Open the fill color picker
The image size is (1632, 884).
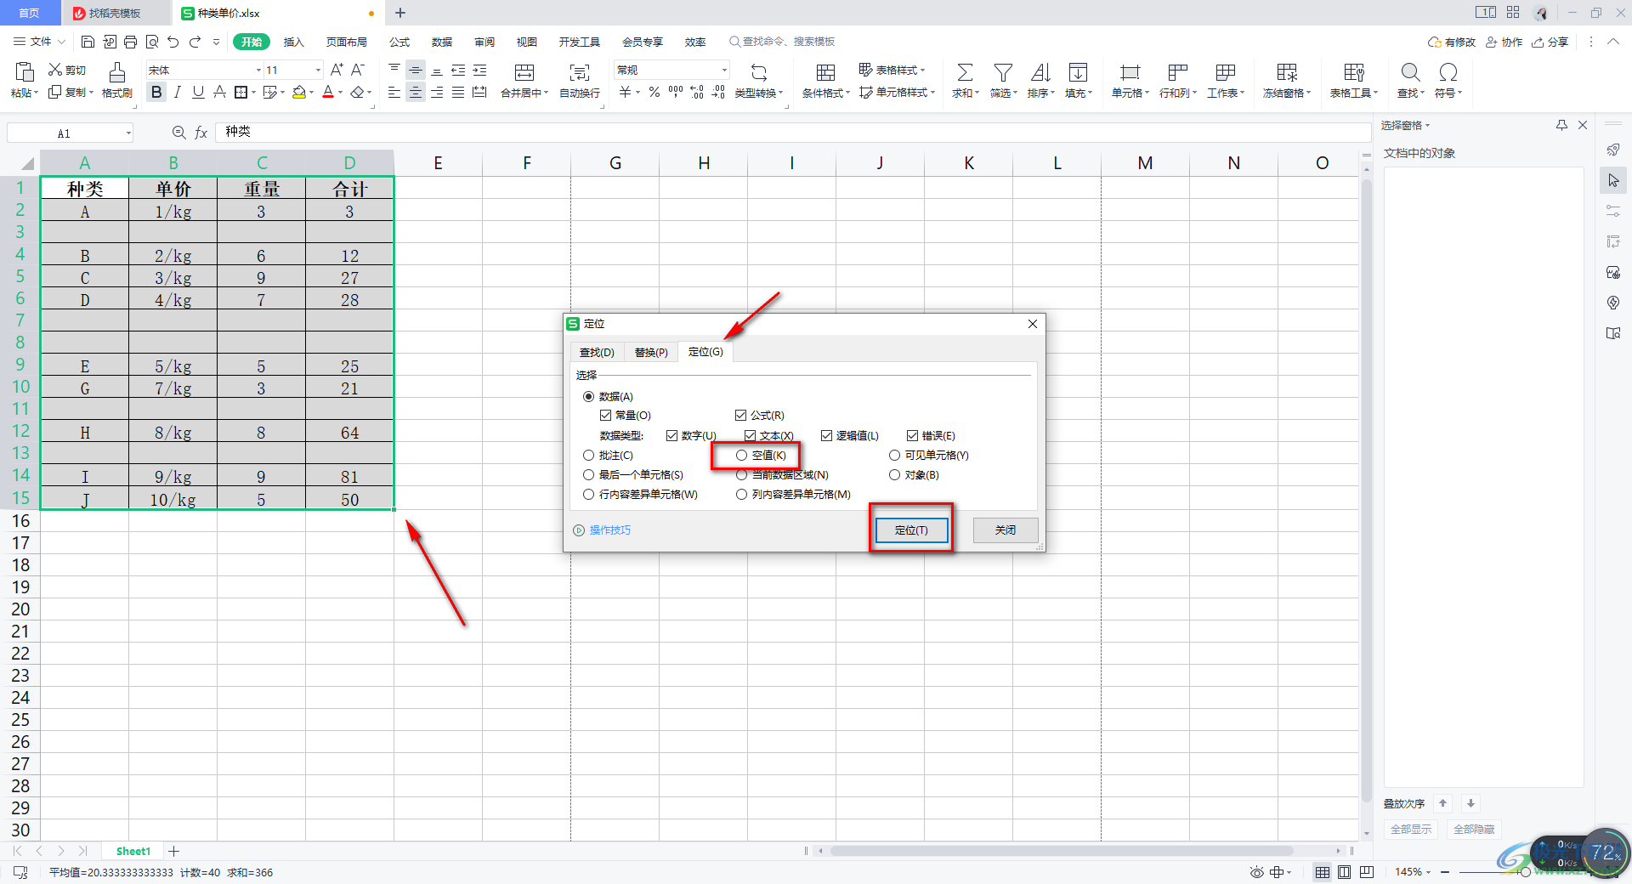pos(312,92)
